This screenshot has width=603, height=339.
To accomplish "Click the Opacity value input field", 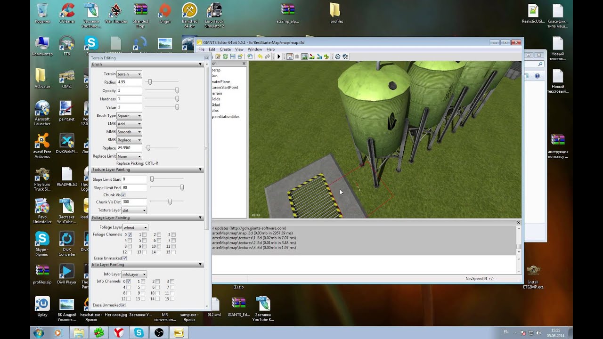I will click(129, 90).
